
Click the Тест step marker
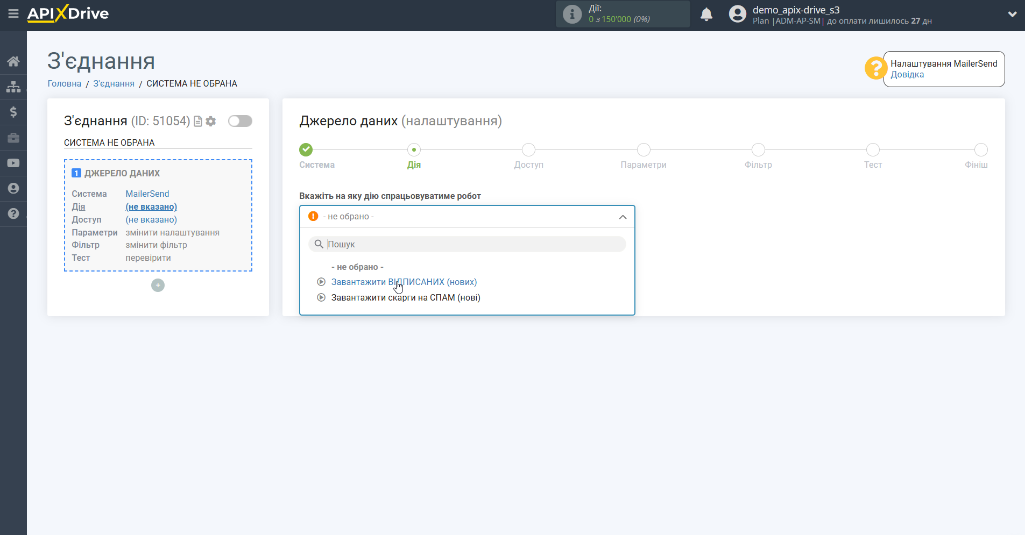pos(873,150)
